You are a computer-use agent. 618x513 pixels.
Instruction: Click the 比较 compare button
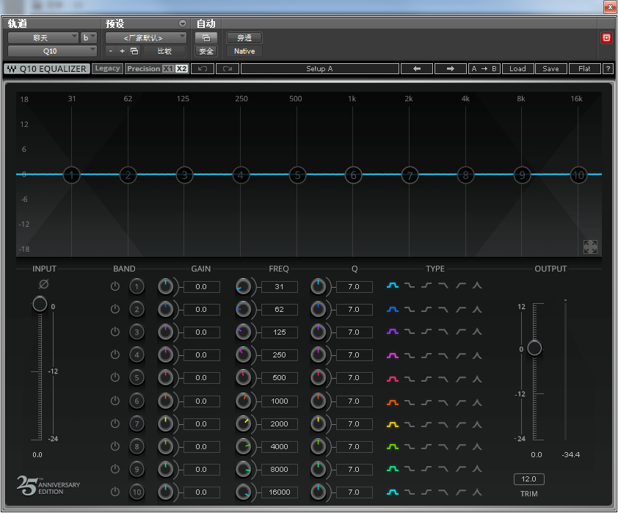[164, 51]
